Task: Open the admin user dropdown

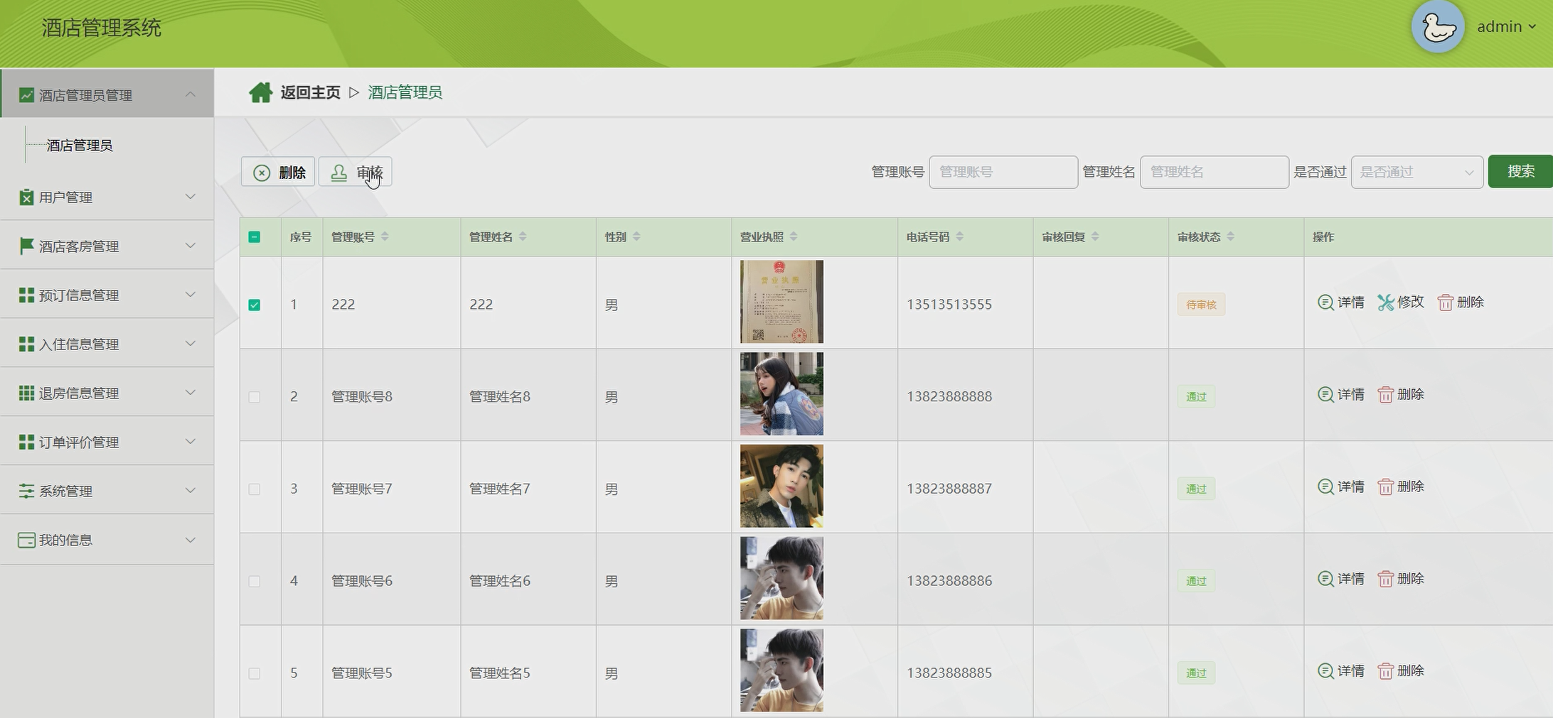Action: click(1506, 27)
